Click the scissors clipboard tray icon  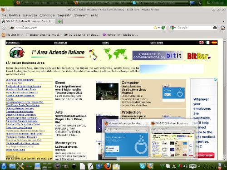point(174,166)
